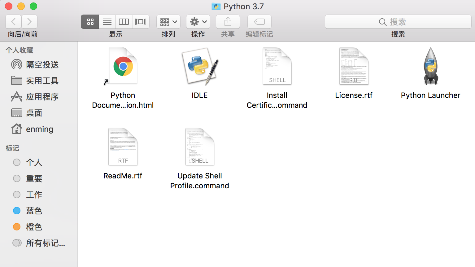This screenshot has width=475, height=267.
Task: Open the 操作 gear action menu
Action: click(x=198, y=21)
